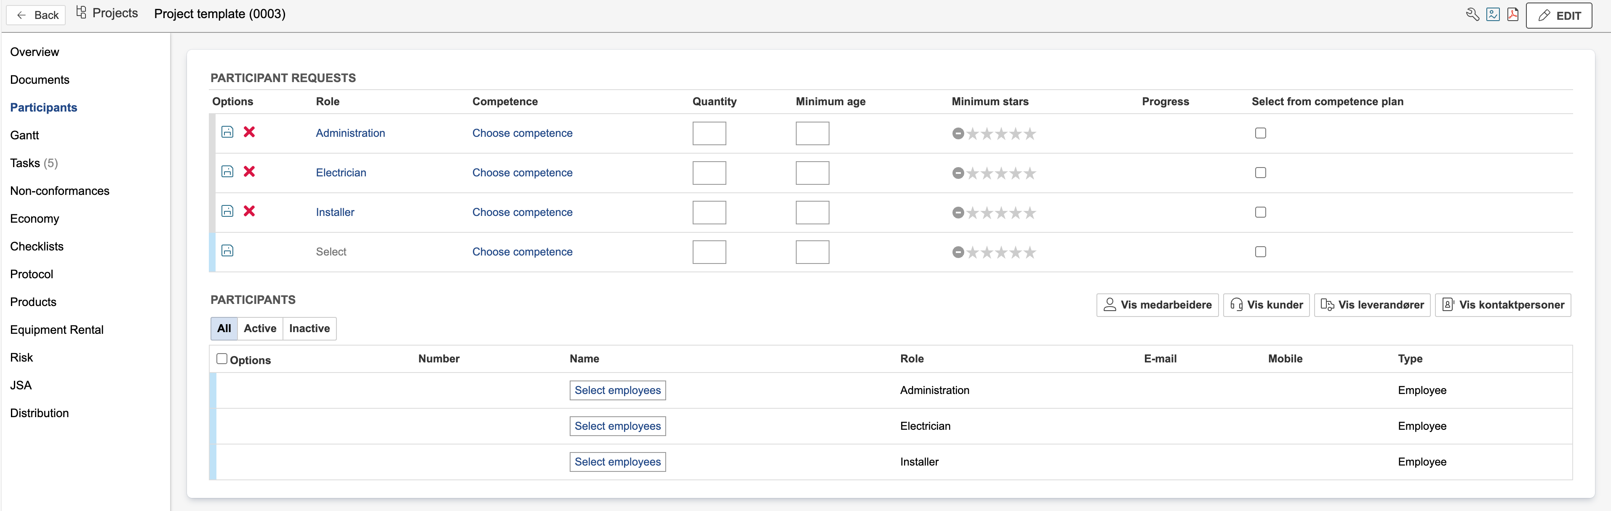Click the wrench settings icon in header
This screenshot has height=511, width=1611.
tap(1472, 14)
